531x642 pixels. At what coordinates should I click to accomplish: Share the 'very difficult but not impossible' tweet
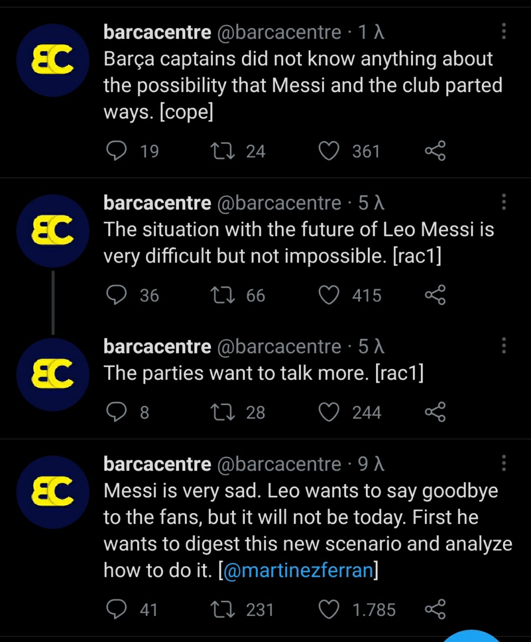pyautogui.click(x=435, y=295)
